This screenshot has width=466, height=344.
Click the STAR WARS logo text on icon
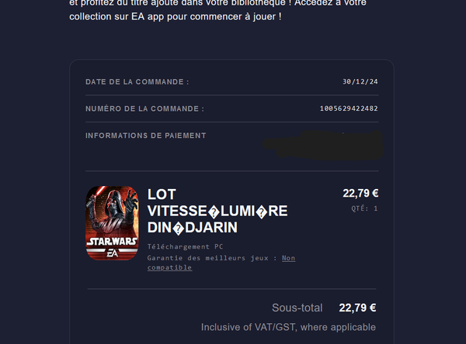(x=112, y=242)
